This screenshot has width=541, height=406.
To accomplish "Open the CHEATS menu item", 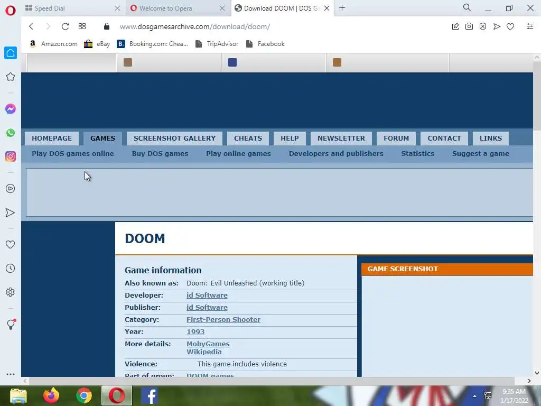I will point(248,138).
